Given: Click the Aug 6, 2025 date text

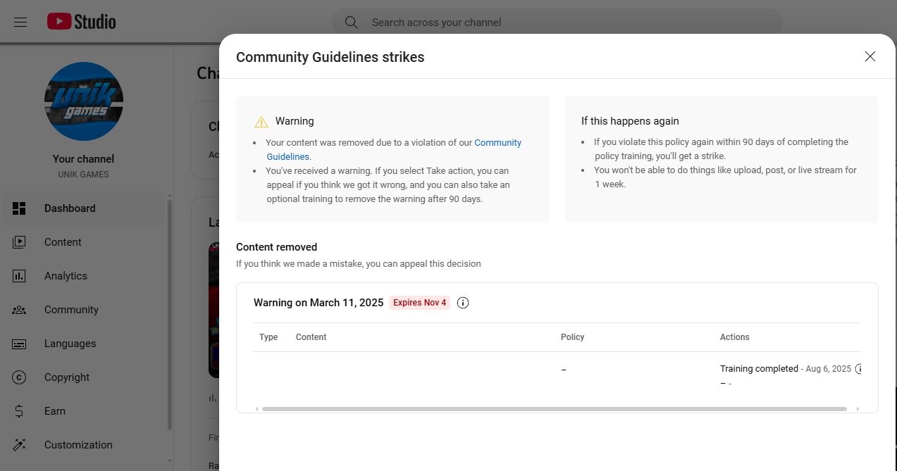Looking at the screenshot, I should click(x=829, y=369).
